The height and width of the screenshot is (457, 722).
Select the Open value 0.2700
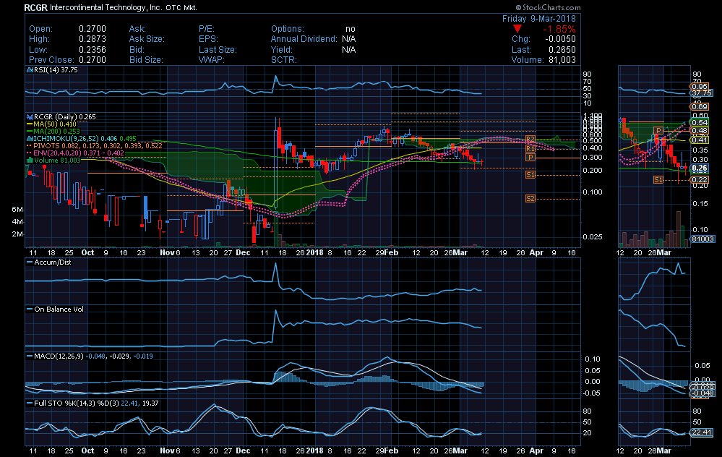[x=92, y=29]
